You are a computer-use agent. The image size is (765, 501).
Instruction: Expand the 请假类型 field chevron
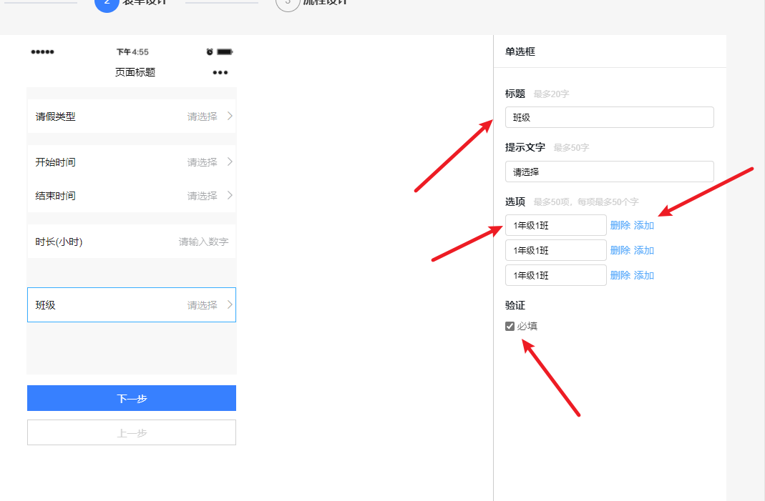point(230,116)
